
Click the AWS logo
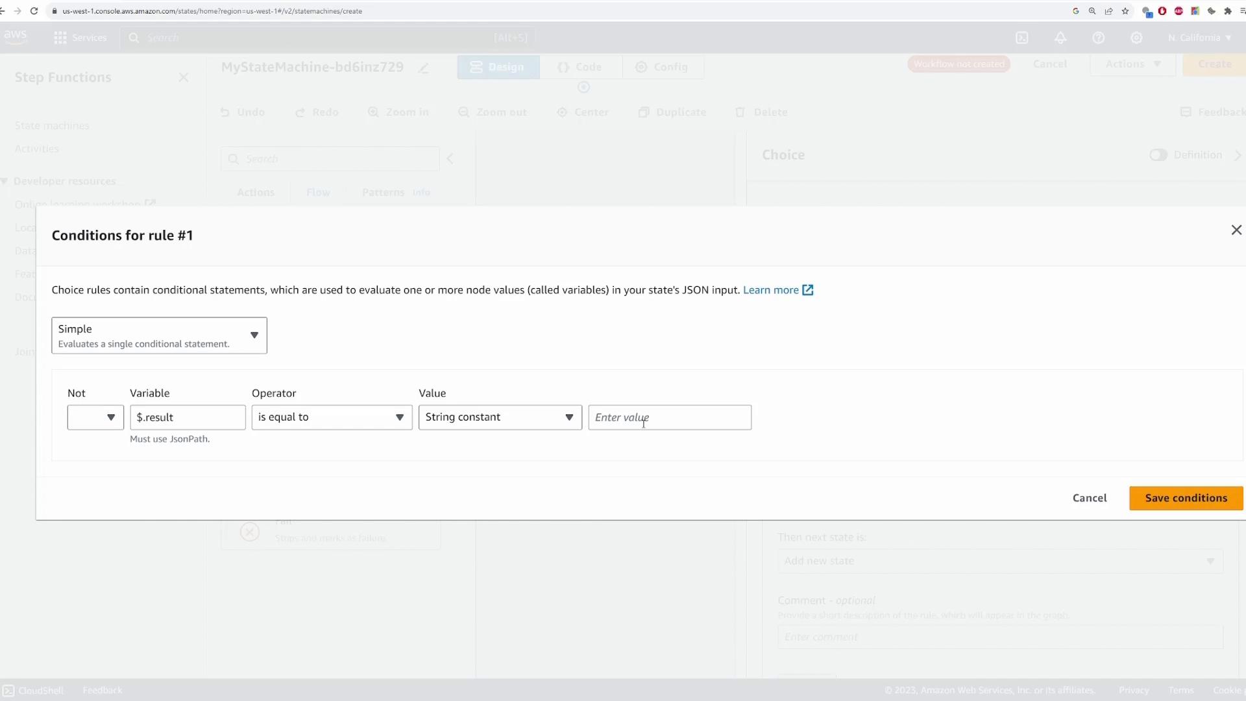click(x=15, y=37)
